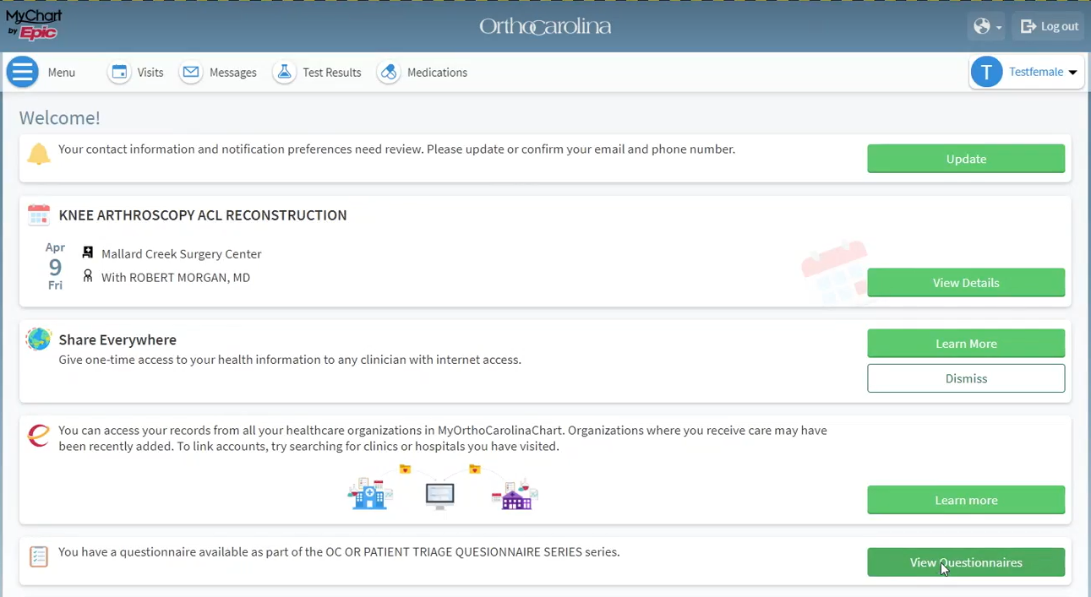This screenshot has height=597, width=1091.
Task: Click Learn more about linking accounts
Action: [966, 500]
